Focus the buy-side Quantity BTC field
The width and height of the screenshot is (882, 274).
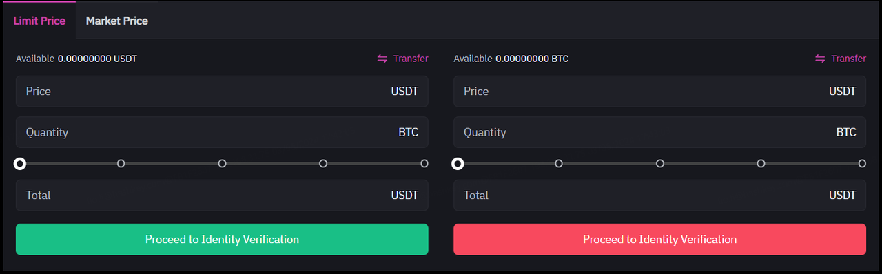[x=222, y=132]
